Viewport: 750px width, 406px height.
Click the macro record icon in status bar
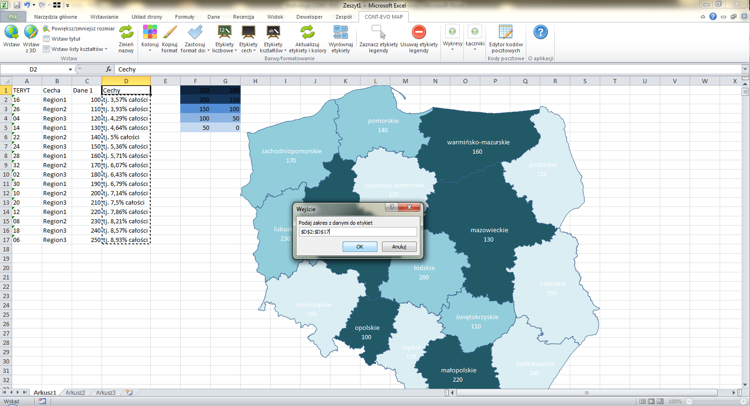(43, 401)
